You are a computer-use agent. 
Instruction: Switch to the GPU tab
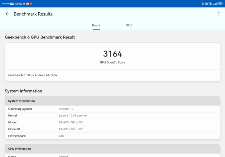(129, 25)
